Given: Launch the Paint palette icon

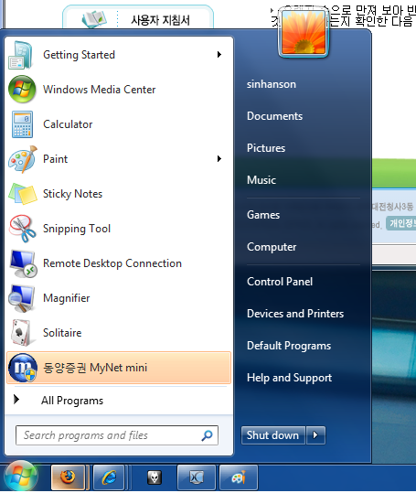Looking at the screenshot, I should pyautogui.click(x=23, y=159).
